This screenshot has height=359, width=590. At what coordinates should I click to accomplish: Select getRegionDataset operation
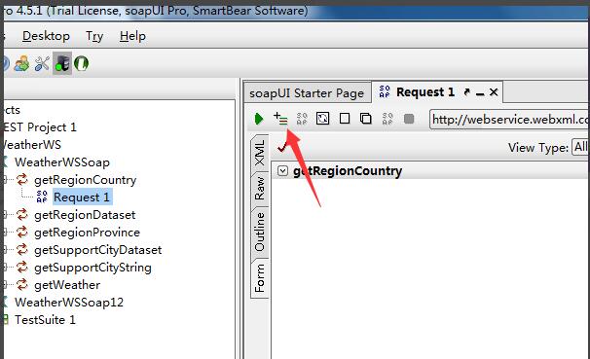tap(85, 215)
